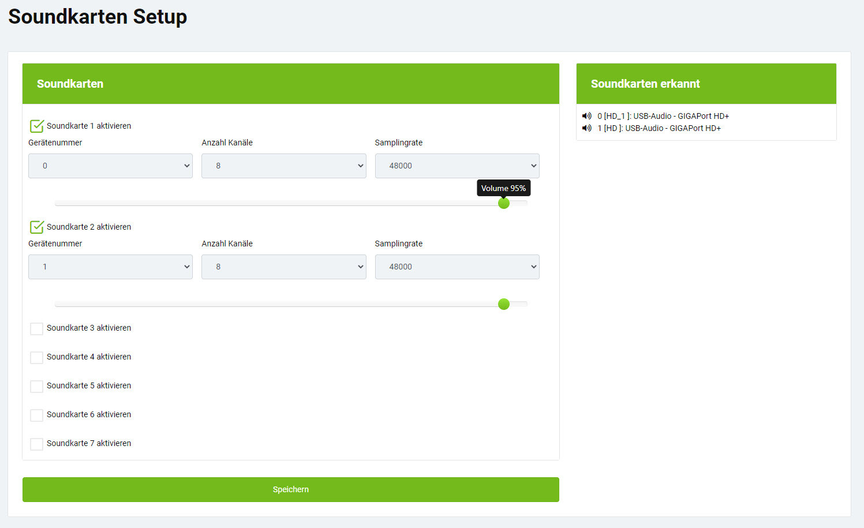
Task: Click the Speichern button
Action: click(291, 489)
